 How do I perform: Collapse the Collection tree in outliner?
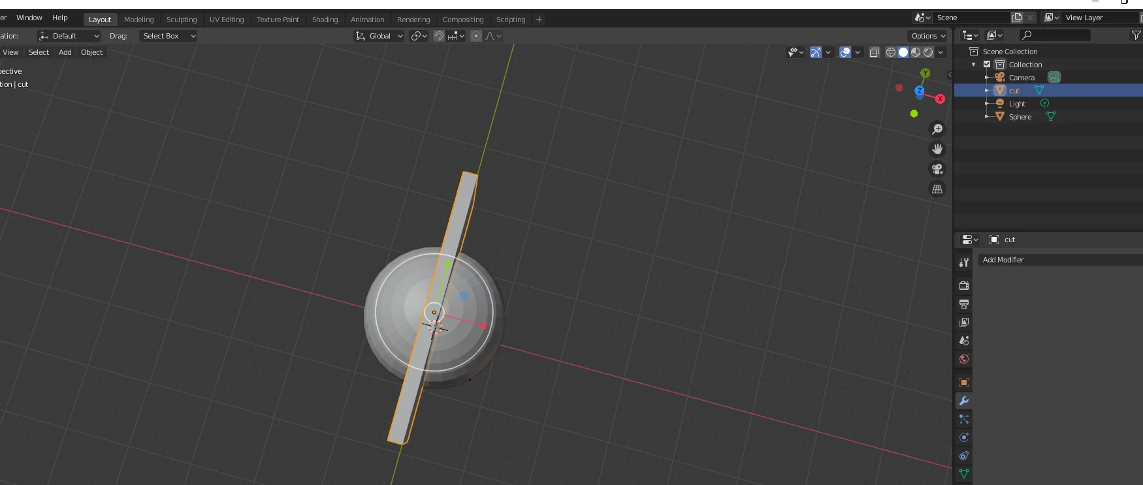[x=974, y=64]
